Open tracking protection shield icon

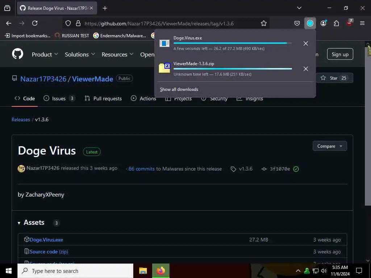pyautogui.click(x=68, y=23)
